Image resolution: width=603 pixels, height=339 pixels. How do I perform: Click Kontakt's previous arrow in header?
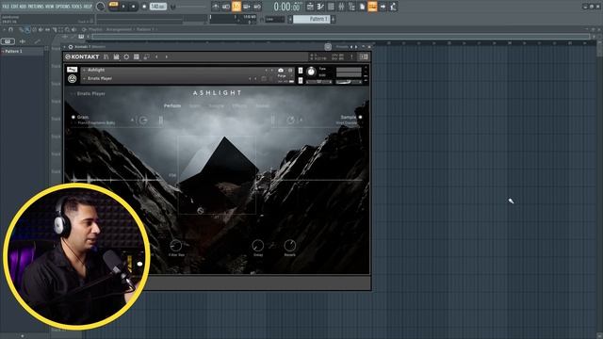coord(156,56)
